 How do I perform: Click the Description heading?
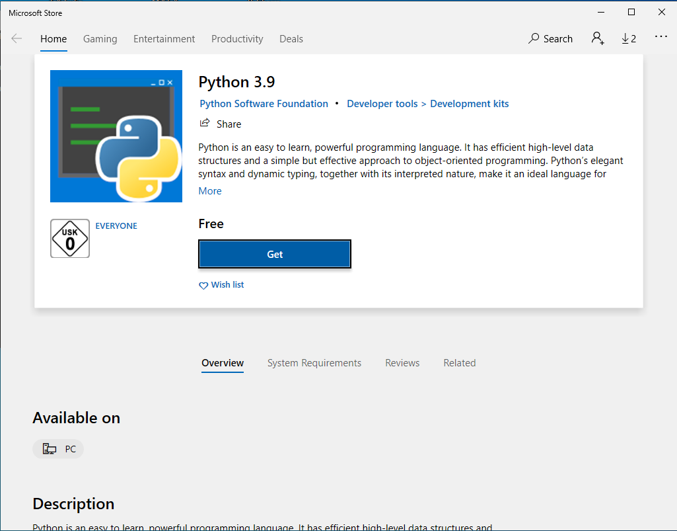73,504
